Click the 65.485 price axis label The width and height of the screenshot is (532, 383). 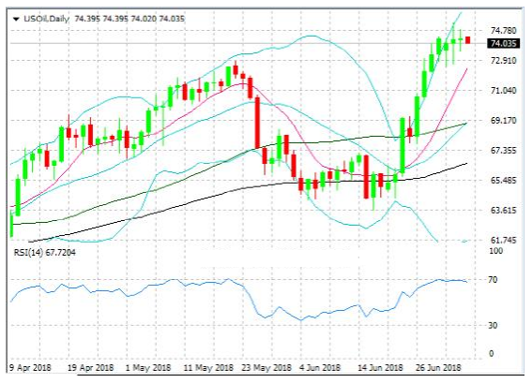point(504,180)
